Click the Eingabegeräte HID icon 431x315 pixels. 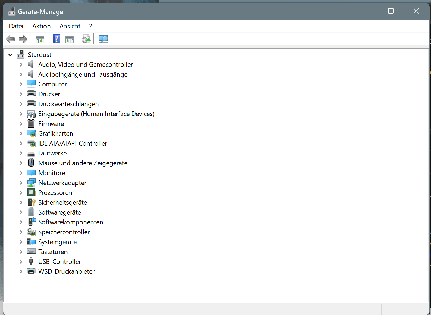click(x=31, y=114)
